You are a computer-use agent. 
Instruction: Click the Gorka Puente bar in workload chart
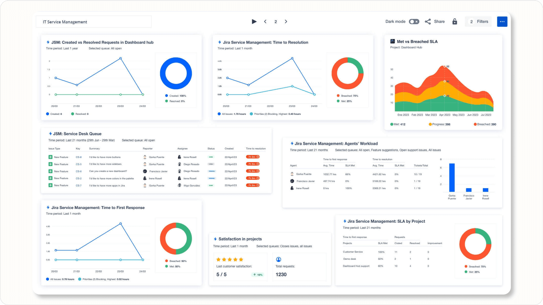[x=452, y=178]
